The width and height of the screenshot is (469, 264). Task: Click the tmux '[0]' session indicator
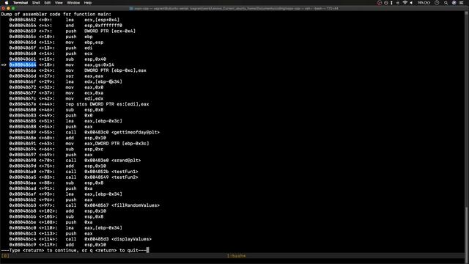click(5, 256)
